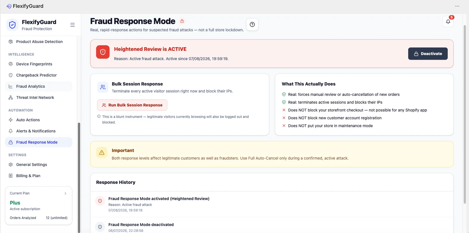Collapse sidebar with hamburger menu icon
469x233 pixels.
coord(72,25)
